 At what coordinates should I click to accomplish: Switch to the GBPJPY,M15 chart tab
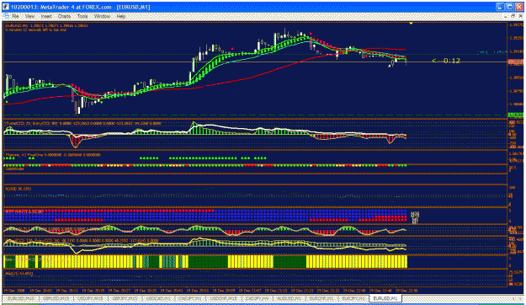coord(125,298)
